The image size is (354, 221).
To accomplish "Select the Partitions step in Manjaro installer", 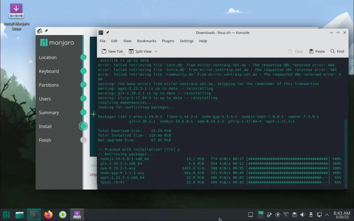I will click(49, 85).
